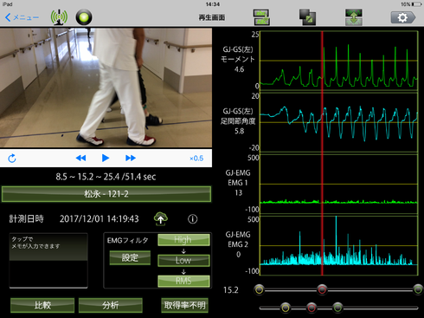Tap the battery indicator in status bar
Image resolution: width=424 pixels, height=318 pixels.
click(x=416, y=4)
